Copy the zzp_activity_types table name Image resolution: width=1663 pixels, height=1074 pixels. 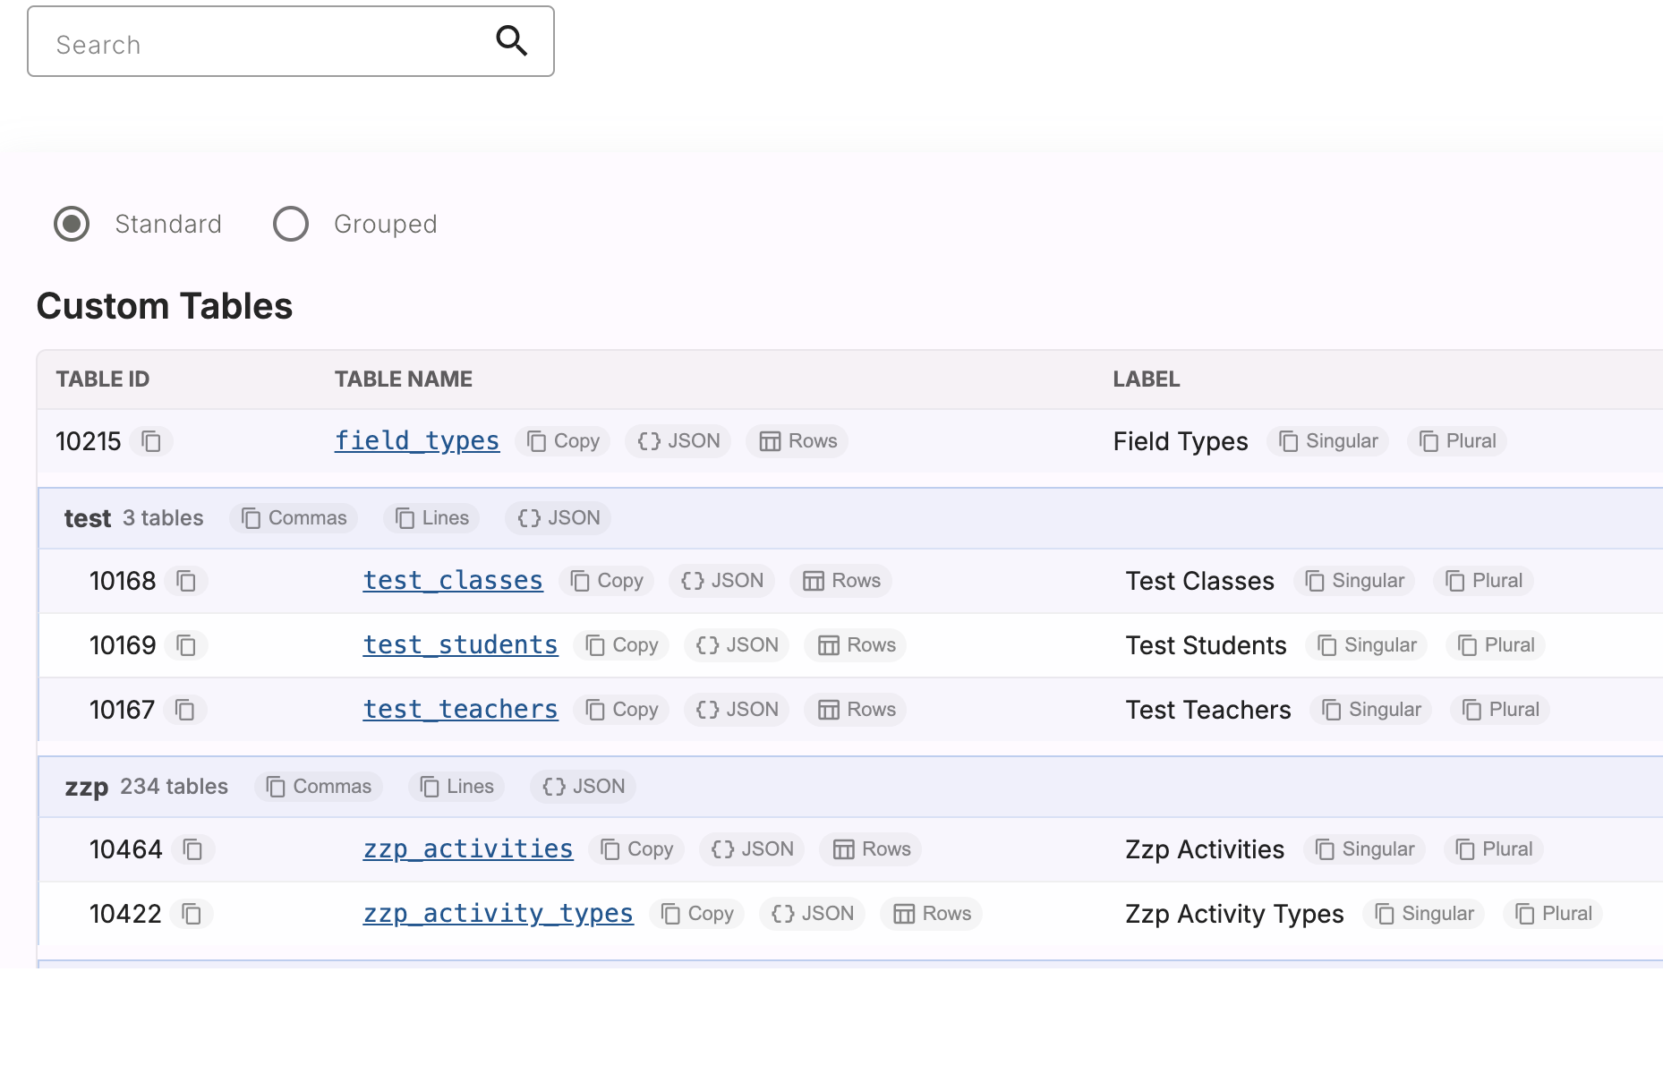click(x=696, y=914)
